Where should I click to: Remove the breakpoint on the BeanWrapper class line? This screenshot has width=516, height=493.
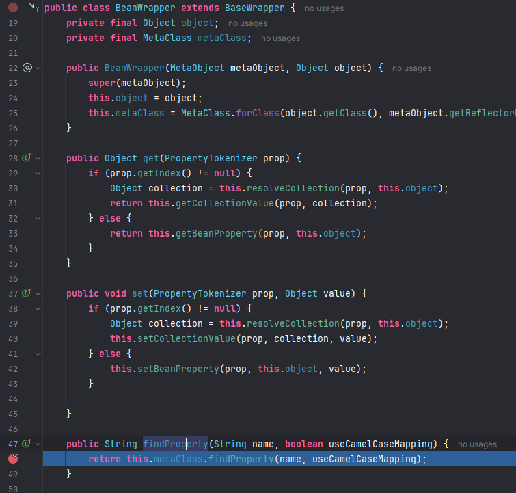click(13, 8)
